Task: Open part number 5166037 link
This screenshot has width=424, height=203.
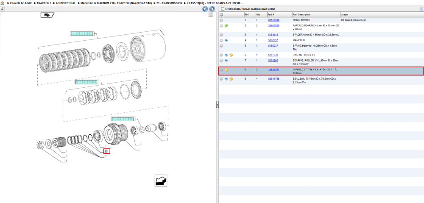Action: pos(273,46)
